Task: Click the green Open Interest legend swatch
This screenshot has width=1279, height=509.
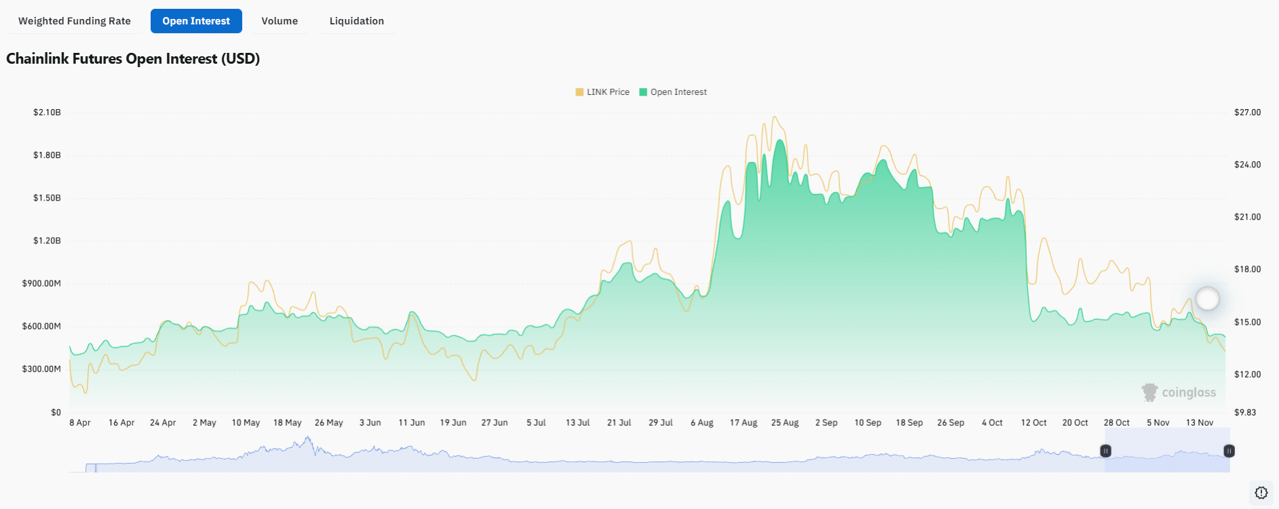Action: [643, 92]
